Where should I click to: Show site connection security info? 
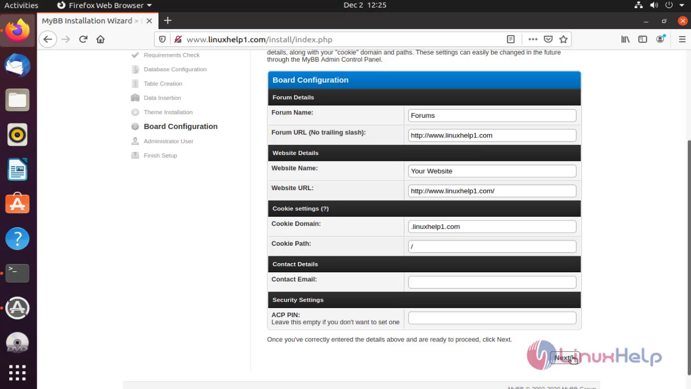coord(177,39)
